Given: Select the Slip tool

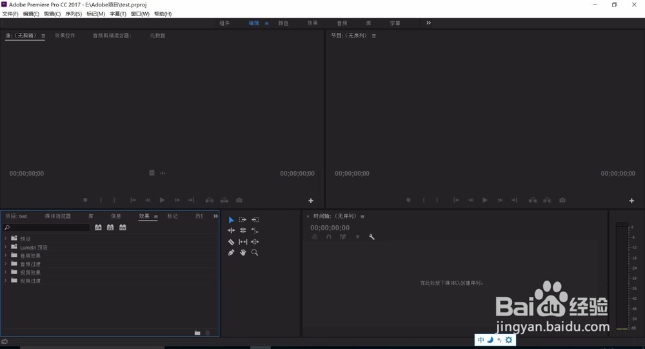Looking at the screenshot, I should [x=243, y=242].
